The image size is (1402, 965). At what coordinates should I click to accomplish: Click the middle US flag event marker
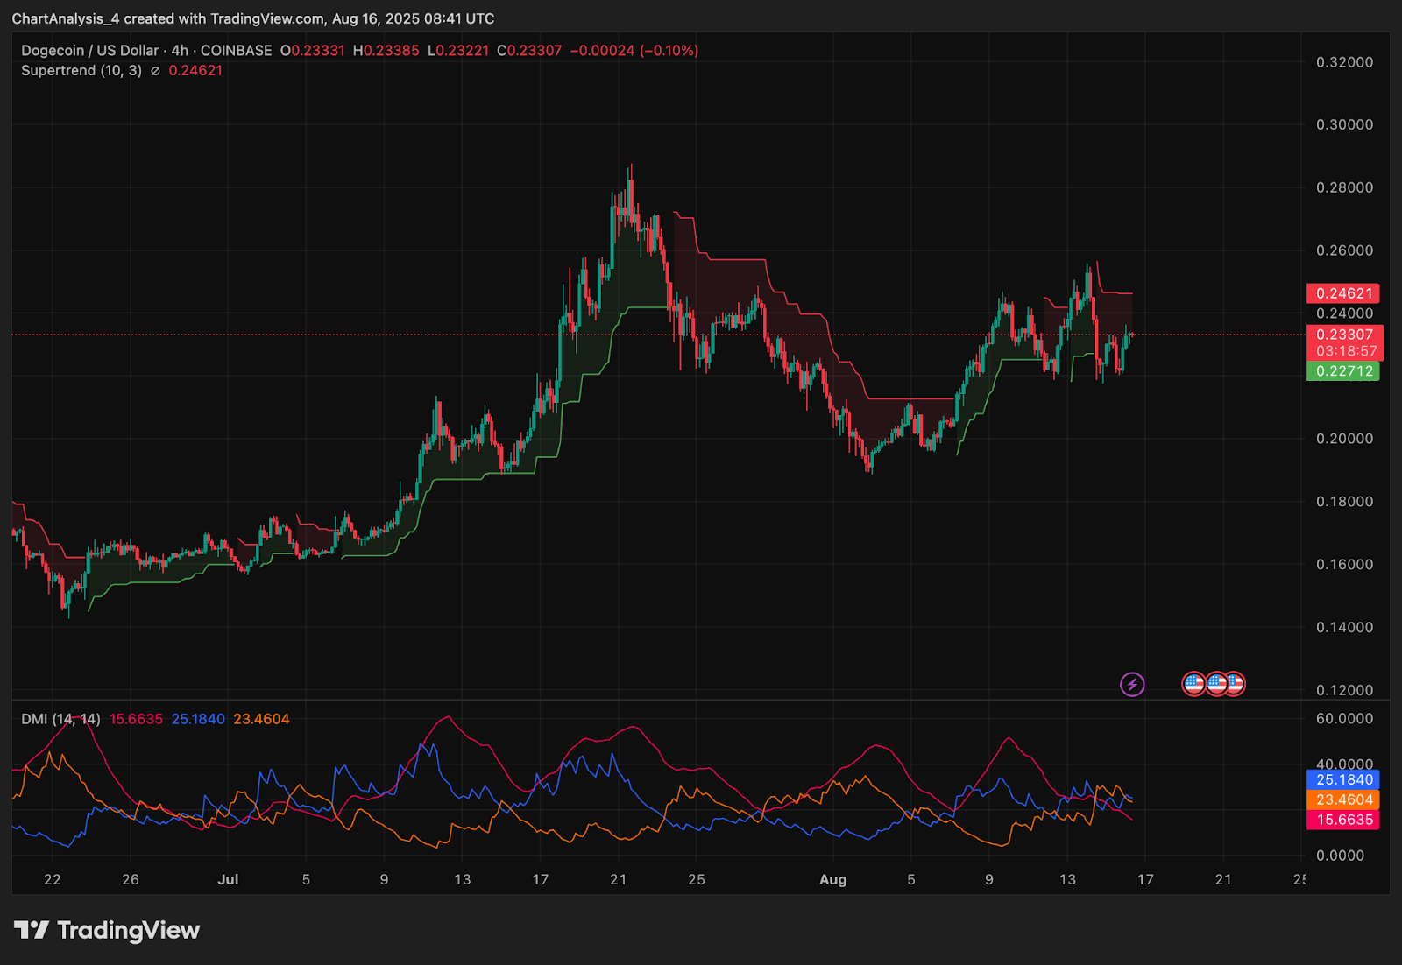(1215, 683)
